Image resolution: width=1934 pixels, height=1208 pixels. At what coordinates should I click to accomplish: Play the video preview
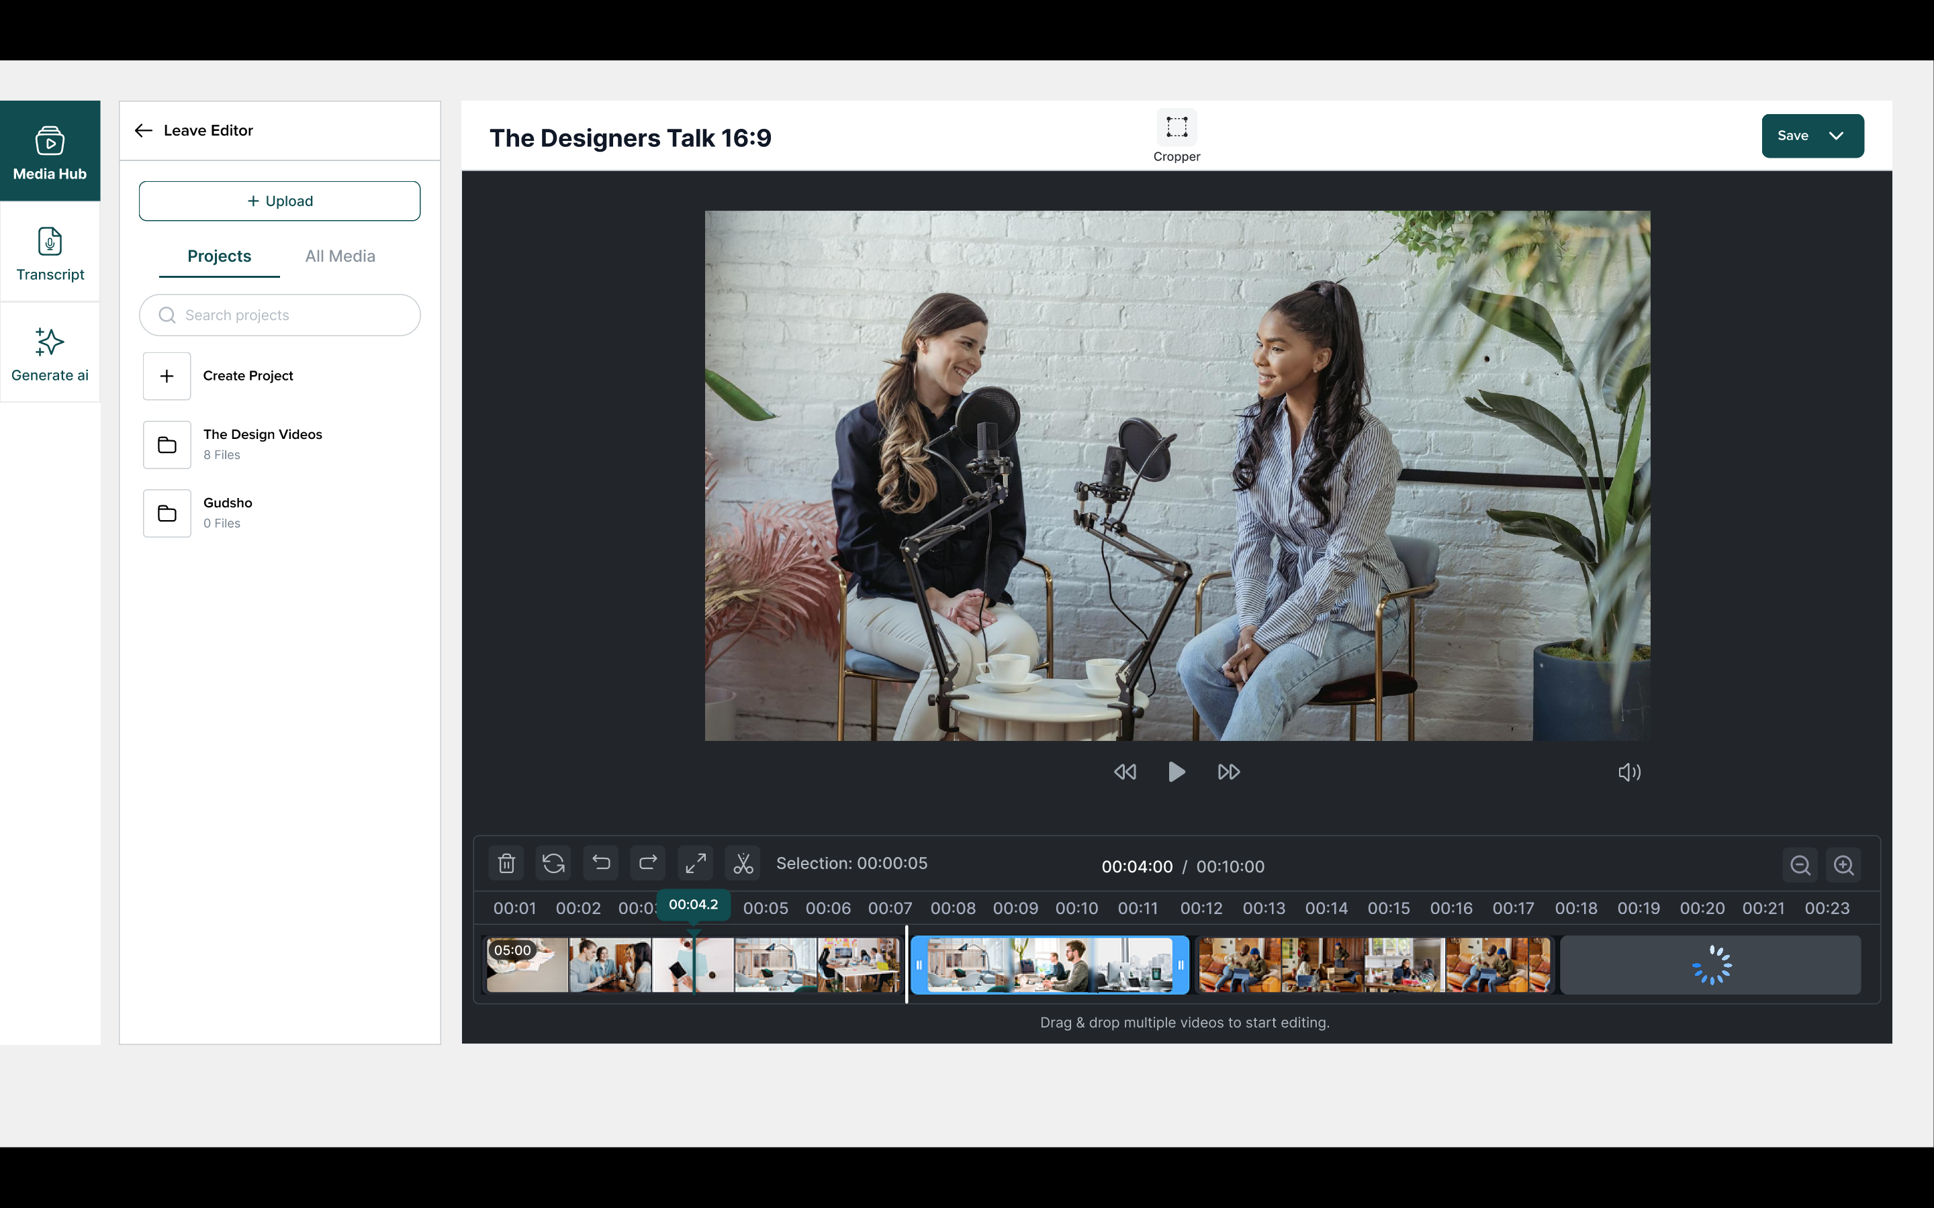coord(1177,772)
